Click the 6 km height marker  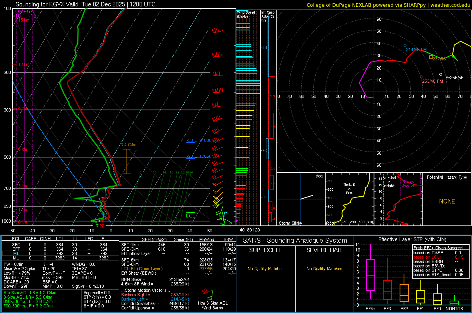pos(22,149)
